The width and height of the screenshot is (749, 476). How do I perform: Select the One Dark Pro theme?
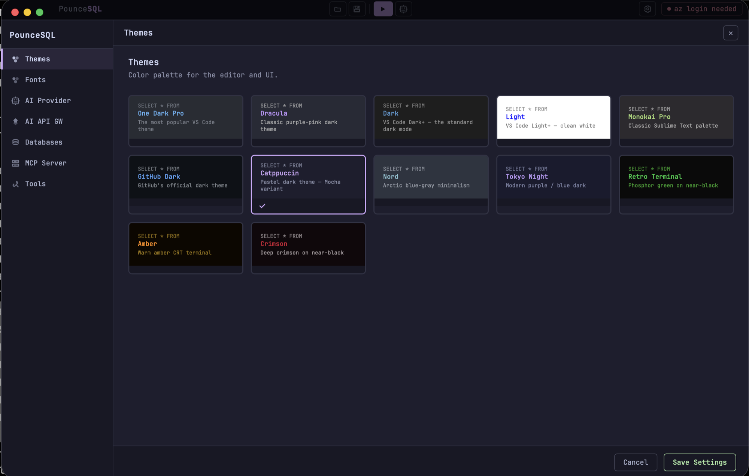(x=186, y=121)
